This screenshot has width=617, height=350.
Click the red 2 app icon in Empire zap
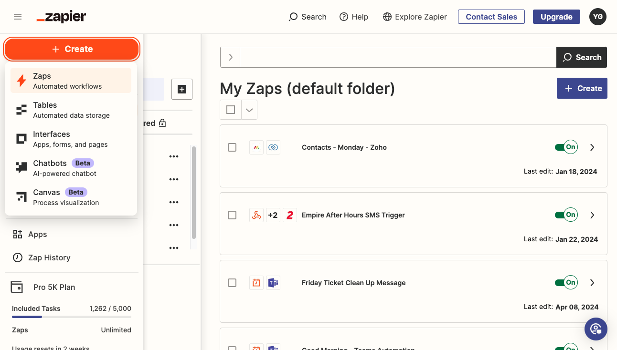290,215
